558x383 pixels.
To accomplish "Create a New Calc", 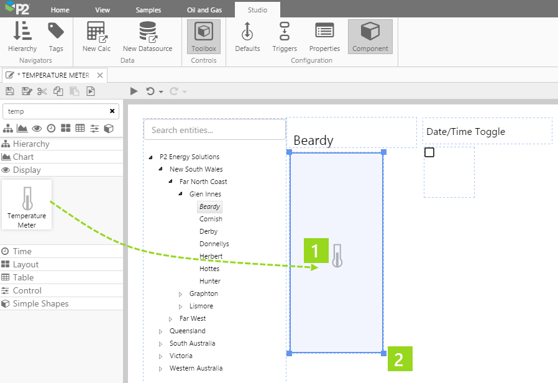I will 96,37.
